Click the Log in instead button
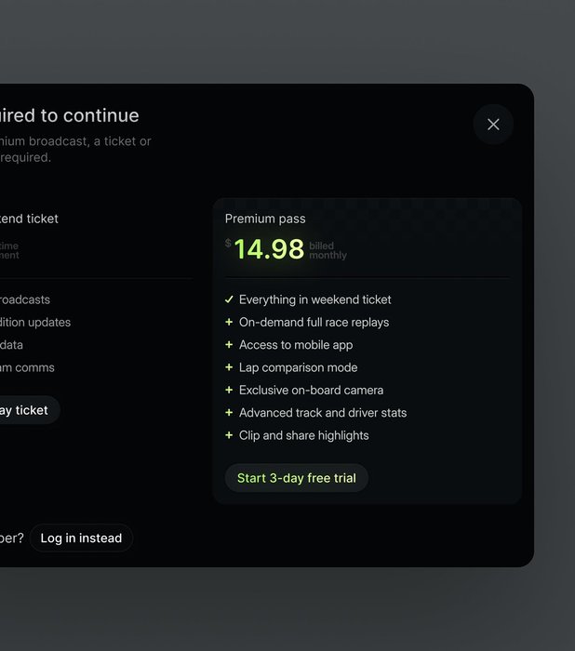 pyautogui.click(x=81, y=538)
